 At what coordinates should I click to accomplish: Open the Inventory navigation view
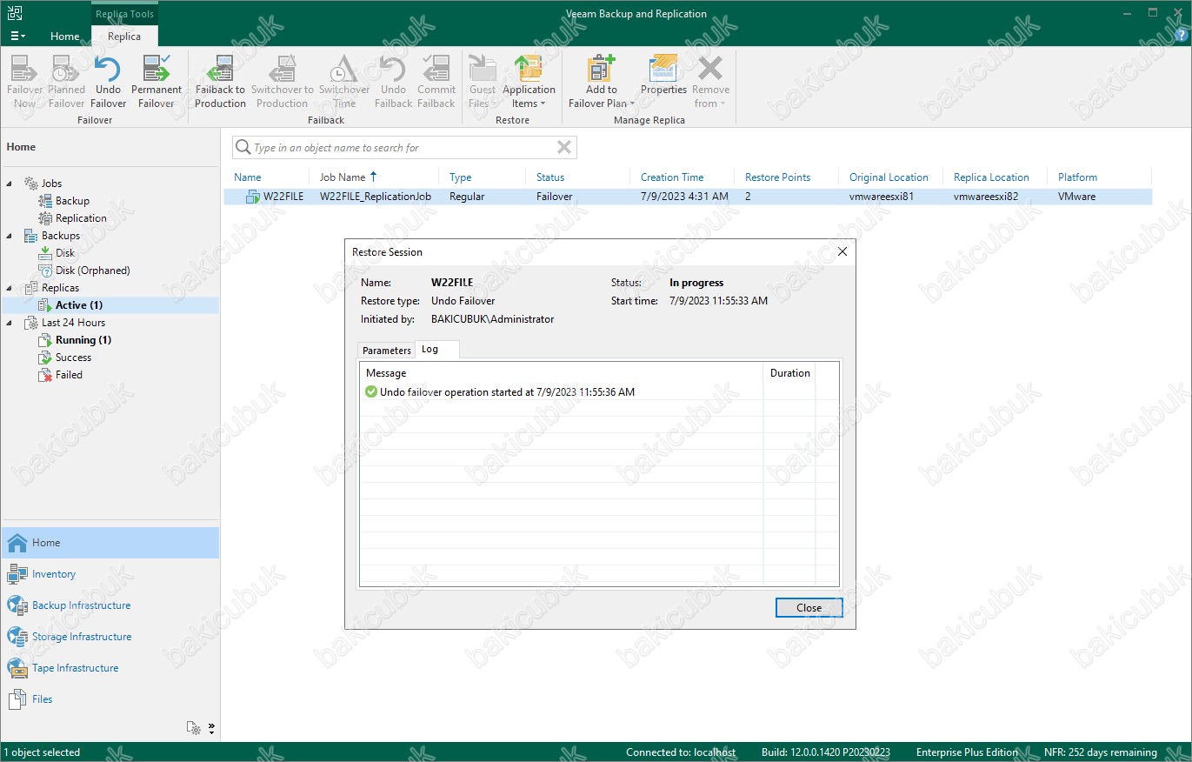pyautogui.click(x=110, y=574)
